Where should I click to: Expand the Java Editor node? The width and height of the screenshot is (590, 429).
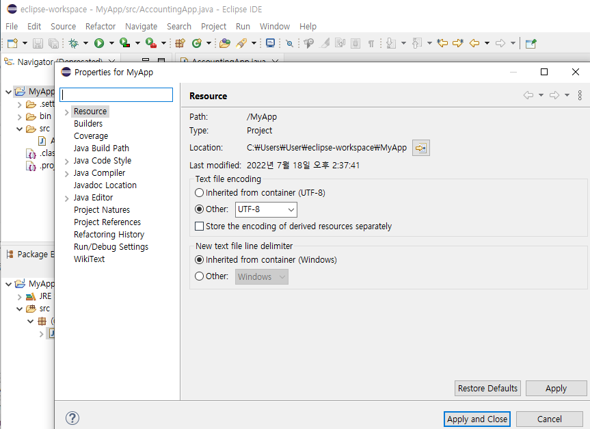click(x=66, y=198)
